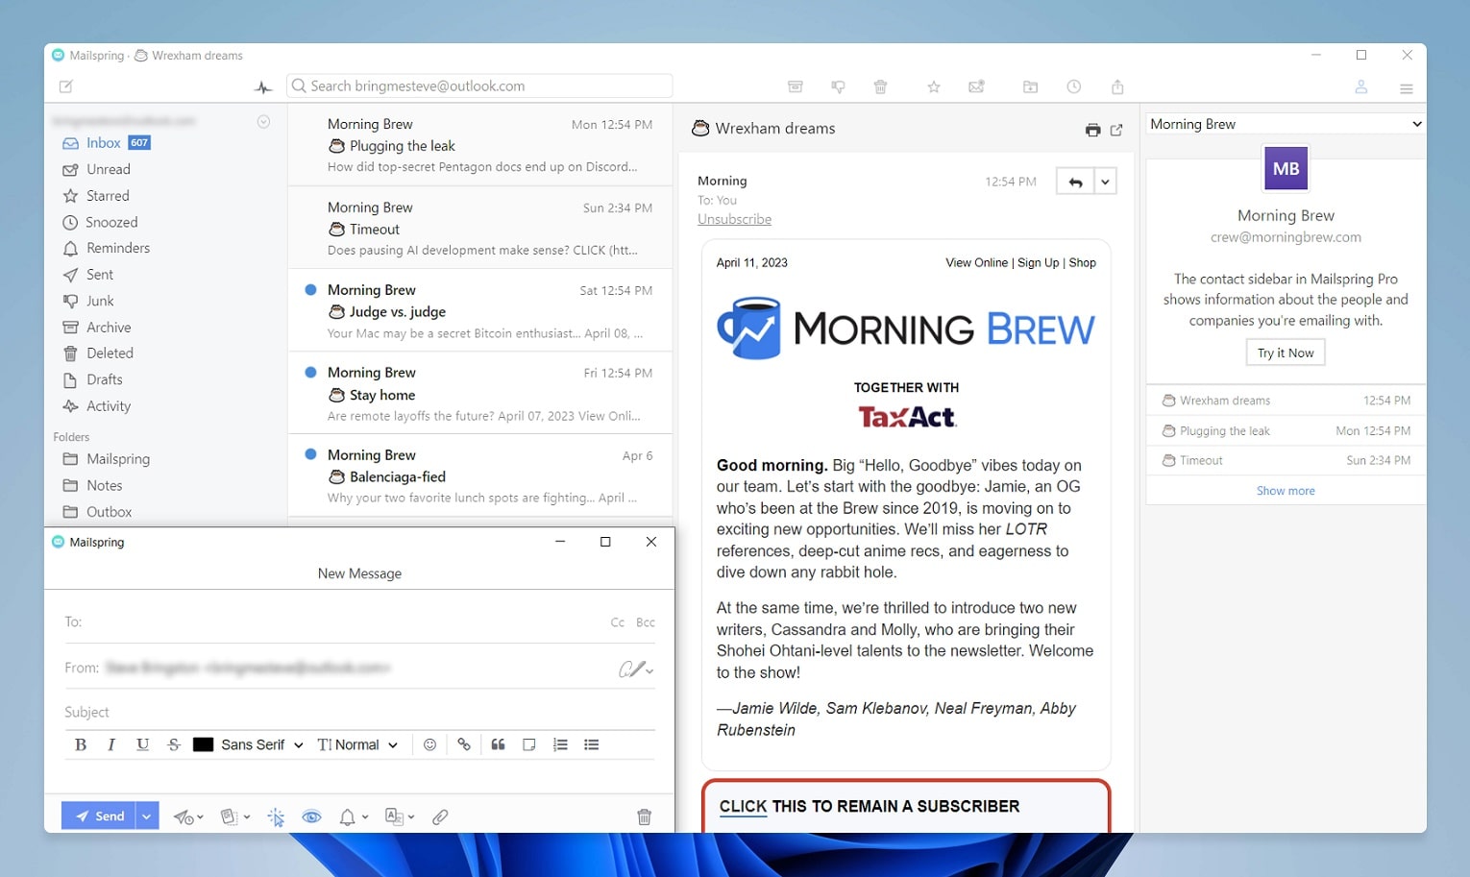This screenshot has height=877, width=1470.
Task: Toggle bulleted list in composer
Action: point(591,744)
